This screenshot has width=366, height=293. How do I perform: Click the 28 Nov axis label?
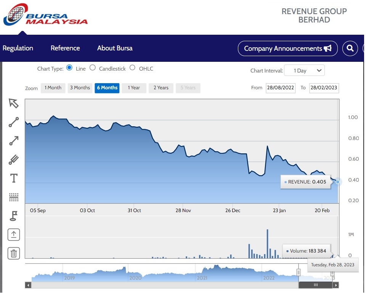click(x=183, y=210)
